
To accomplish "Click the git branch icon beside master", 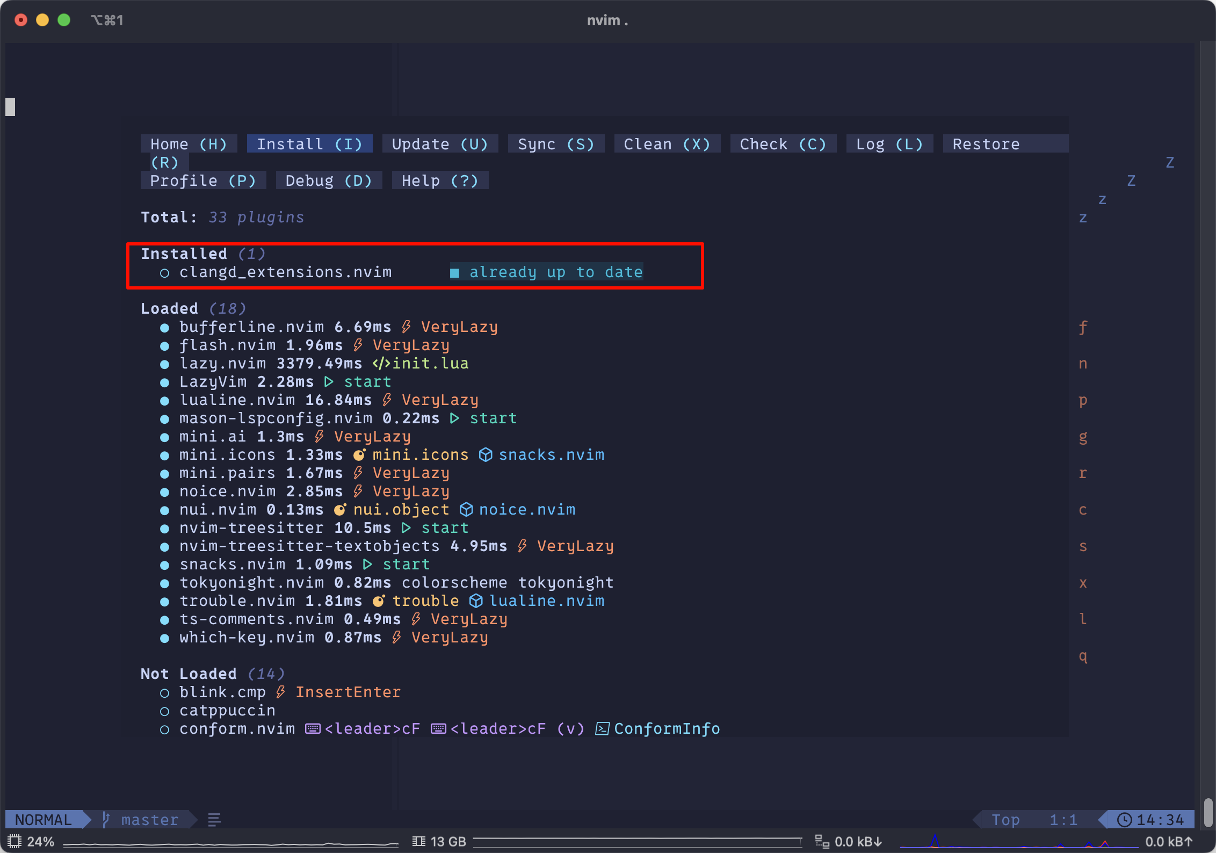I will click(106, 820).
